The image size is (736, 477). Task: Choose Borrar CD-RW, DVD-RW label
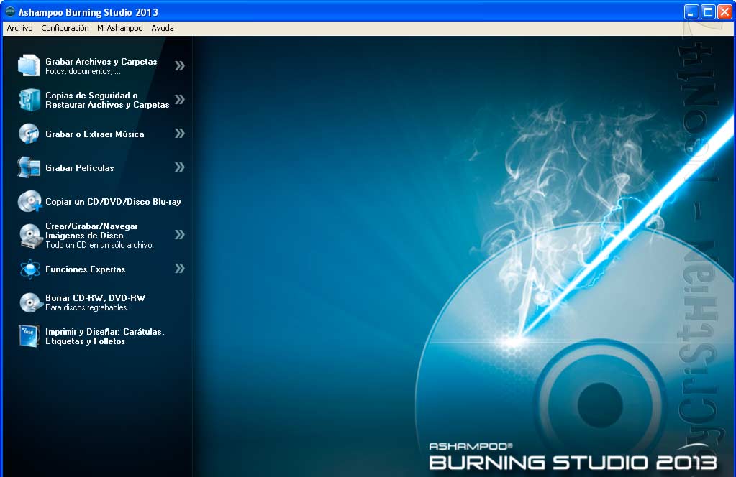click(x=95, y=297)
